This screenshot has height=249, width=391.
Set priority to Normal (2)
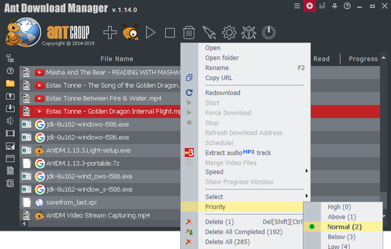point(343,227)
